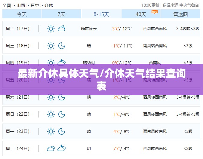The width and height of the screenshot is (203, 159).
Task: Go to 介休 breadcrumb link
Action: [49, 5]
